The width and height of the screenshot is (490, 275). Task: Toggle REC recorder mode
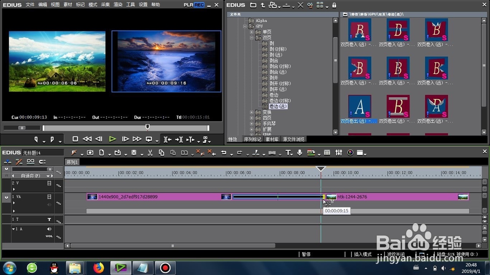[x=199, y=5]
